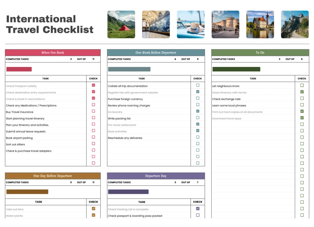Select the International Travel Checklist title

click(x=50, y=24)
